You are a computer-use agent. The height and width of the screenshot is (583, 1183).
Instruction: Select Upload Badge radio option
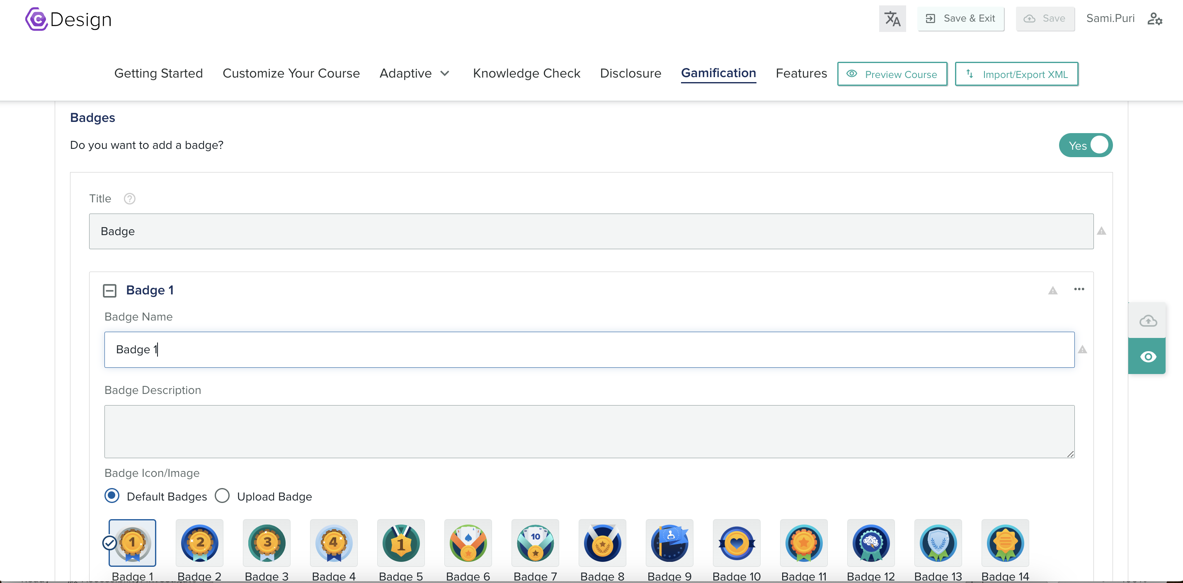point(222,496)
